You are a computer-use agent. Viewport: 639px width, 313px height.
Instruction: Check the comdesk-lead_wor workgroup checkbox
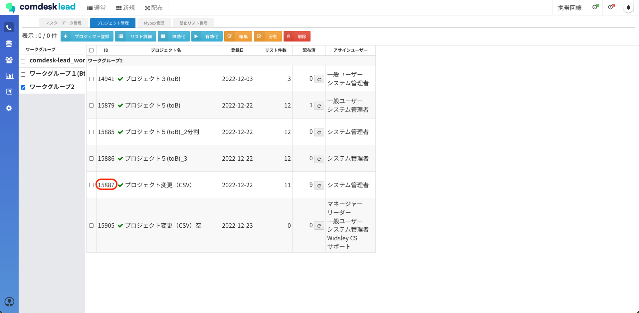point(23,61)
